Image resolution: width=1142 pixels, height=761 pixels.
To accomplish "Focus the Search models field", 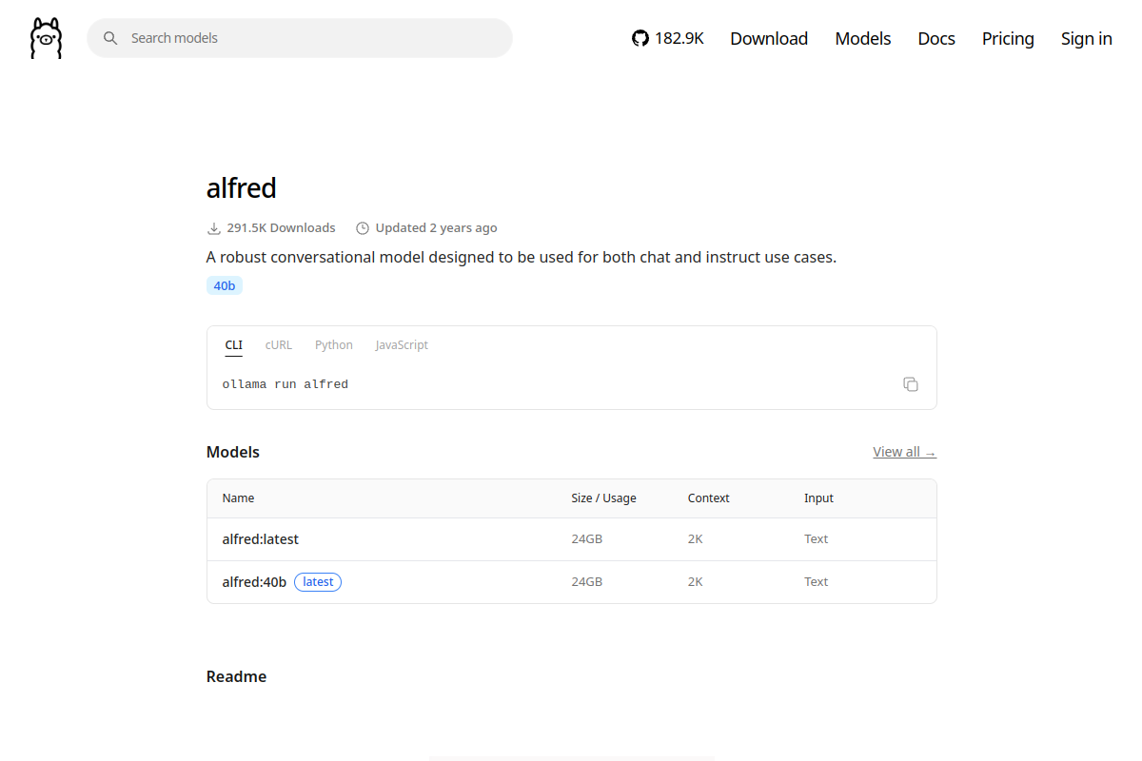I will coord(300,38).
